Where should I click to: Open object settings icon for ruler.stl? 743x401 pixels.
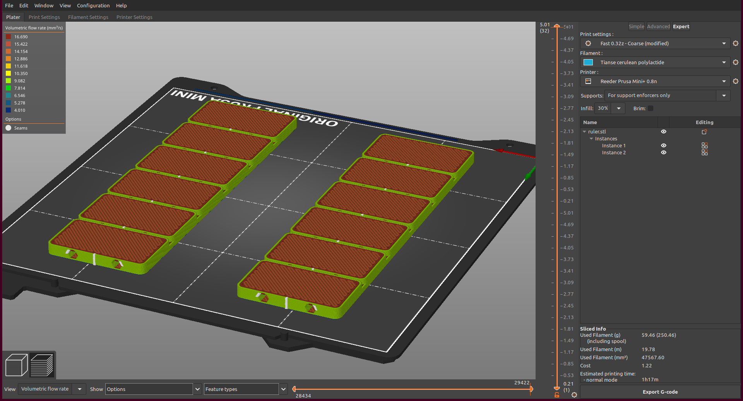[x=704, y=132]
